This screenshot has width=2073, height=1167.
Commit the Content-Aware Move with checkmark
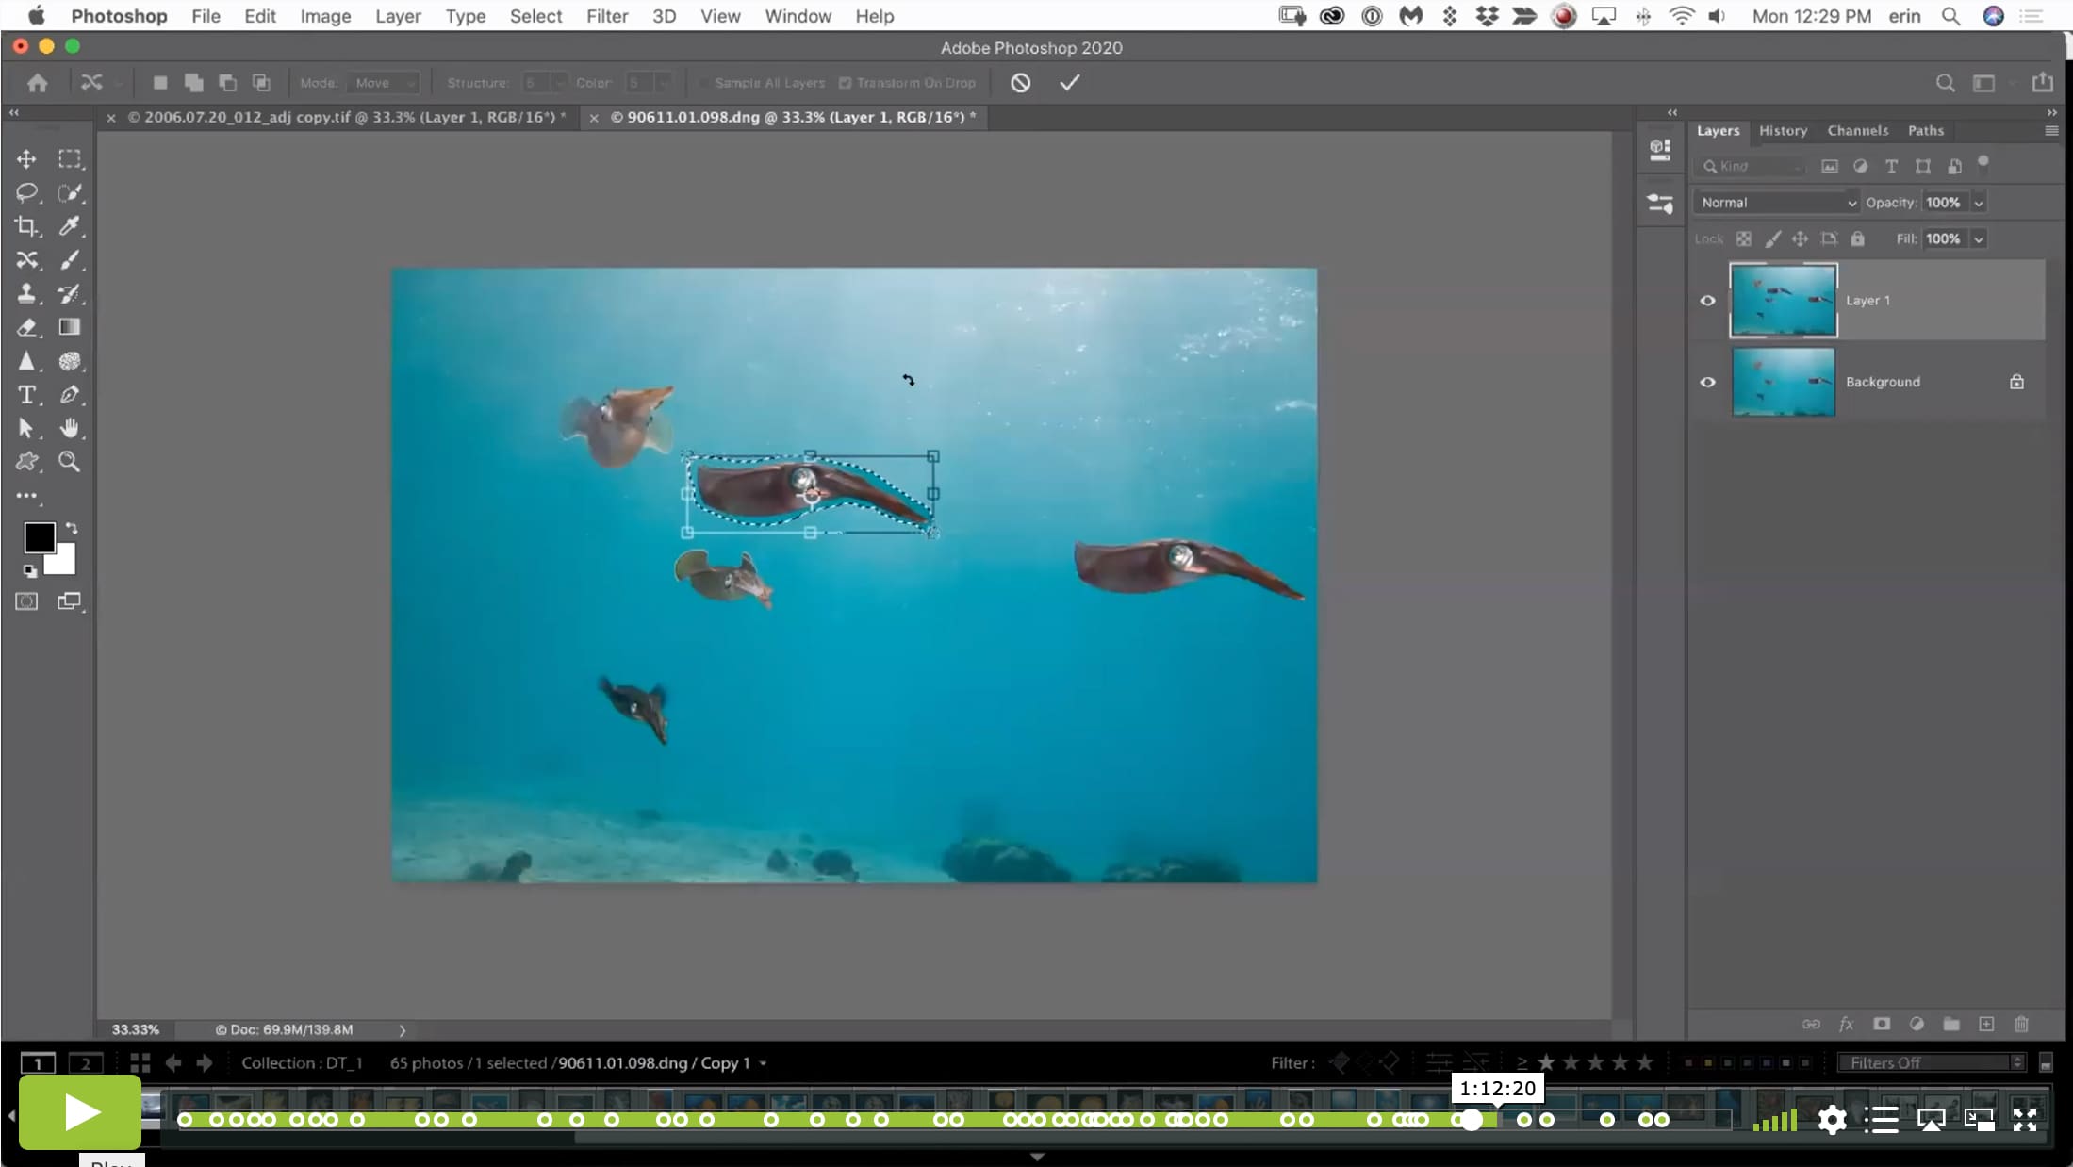[x=1069, y=83]
